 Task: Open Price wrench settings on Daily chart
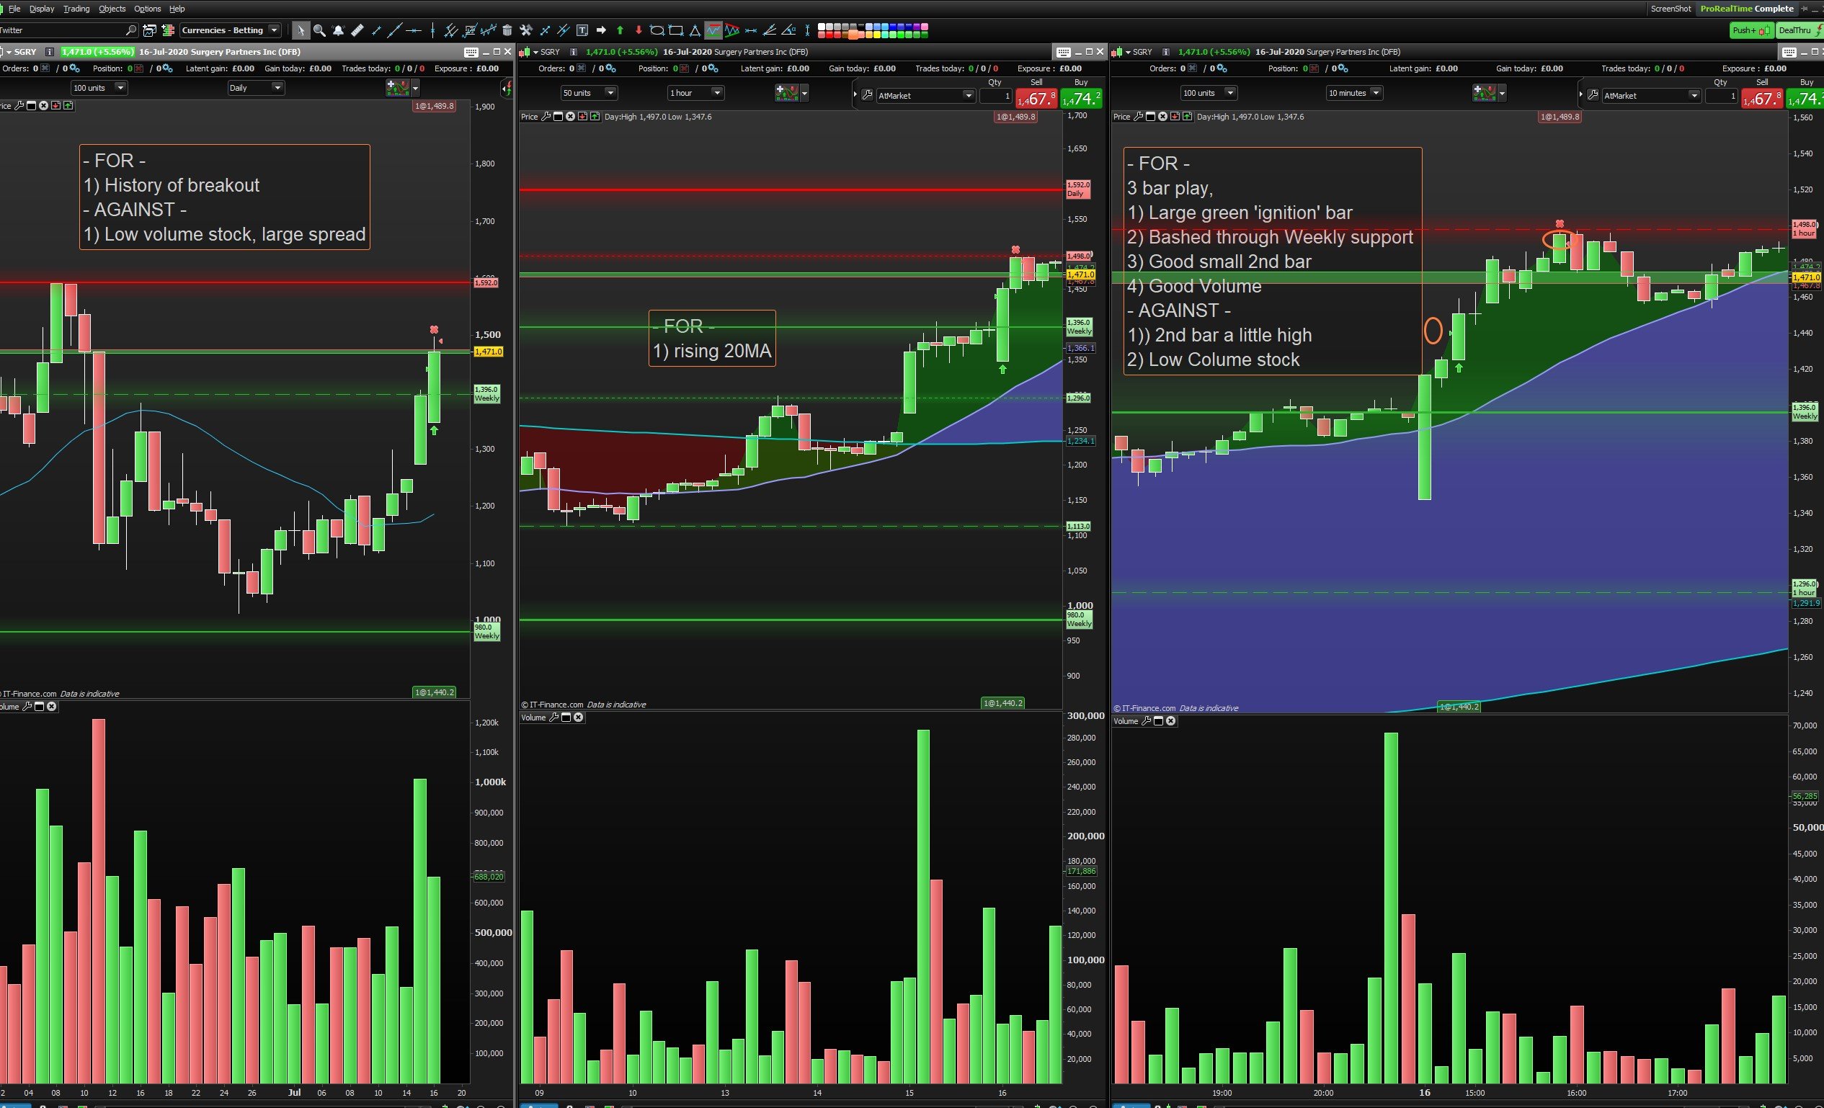(19, 105)
